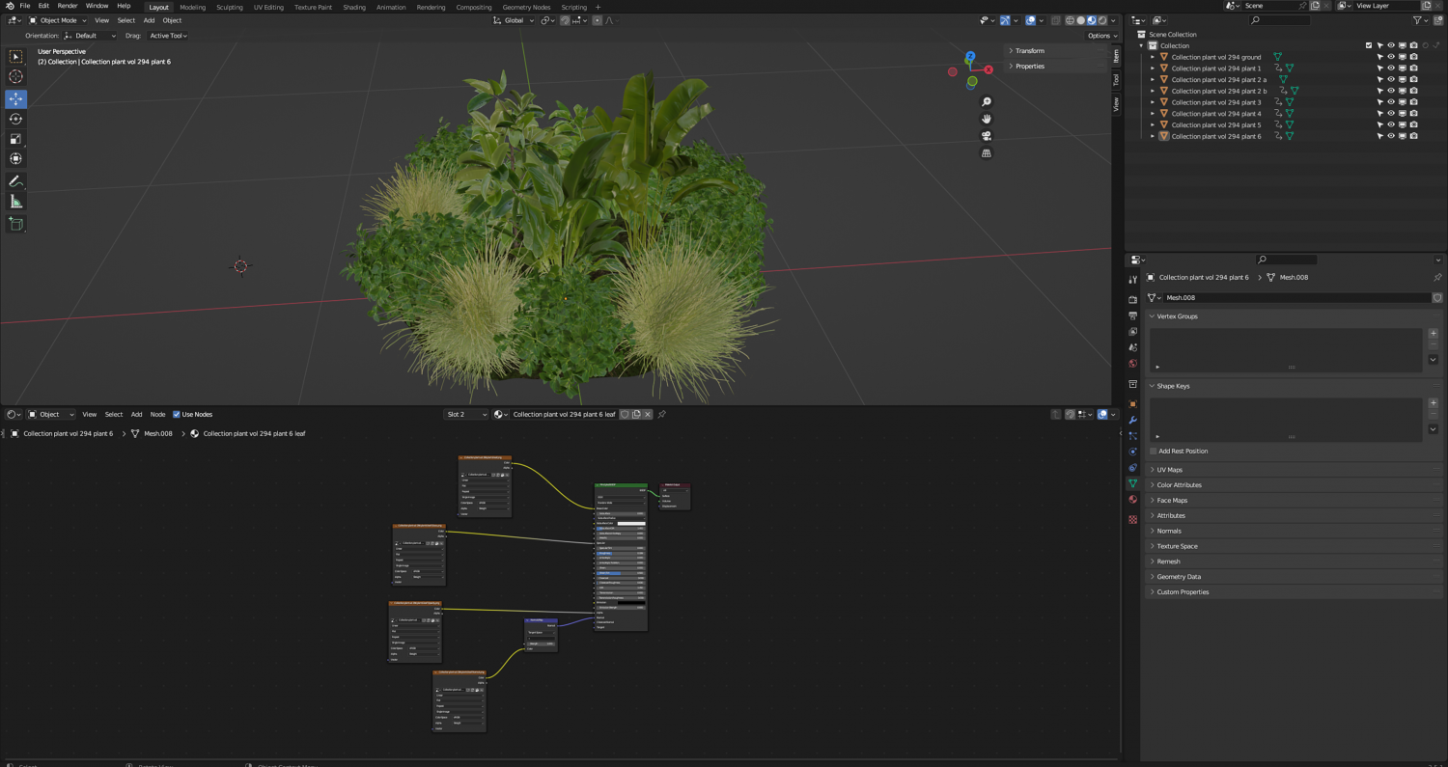1448x767 pixels.
Task: Click the outliner search field
Action: [1282, 20]
